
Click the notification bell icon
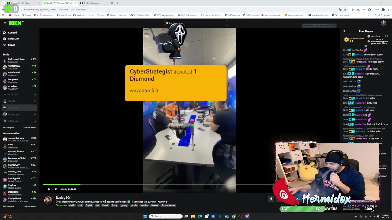point(271,199)
